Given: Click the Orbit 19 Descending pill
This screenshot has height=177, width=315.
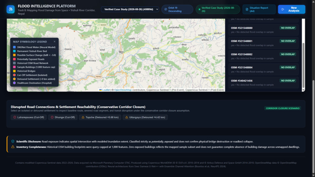Looking at the screenshot, I should pyautogui.click(x=177, y=9).
